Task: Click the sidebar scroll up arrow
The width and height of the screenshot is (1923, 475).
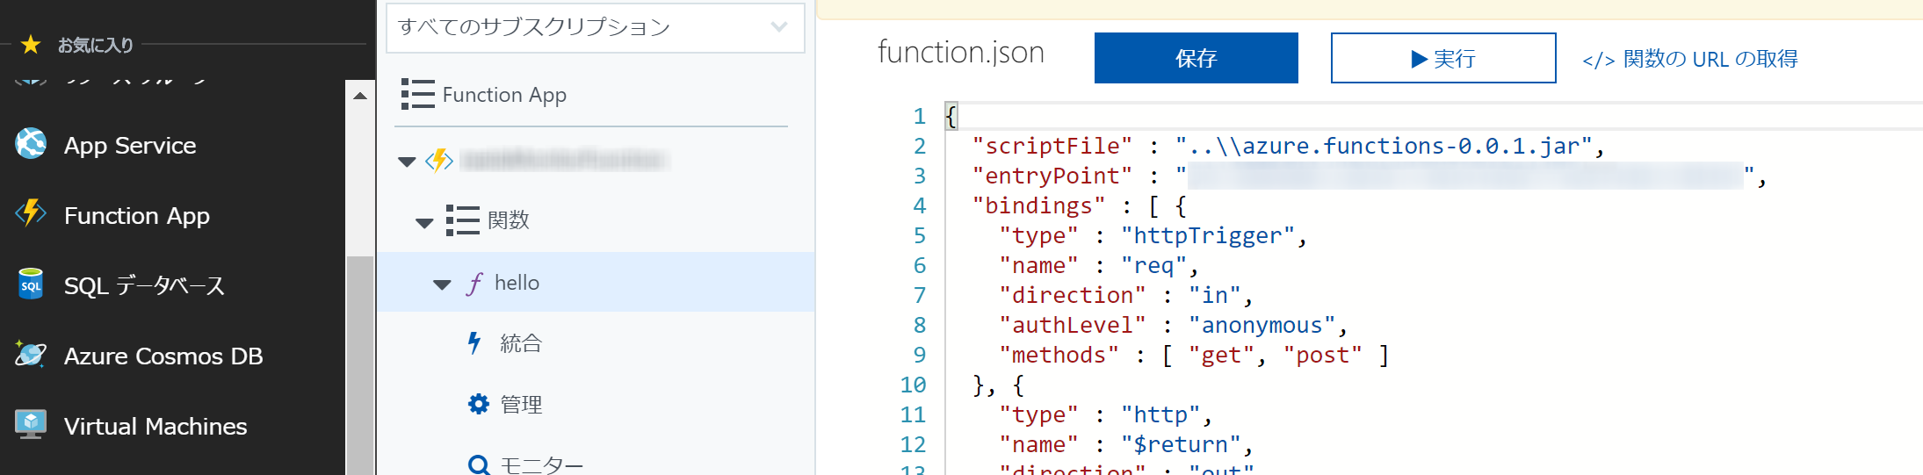Action: click(360, 95)
